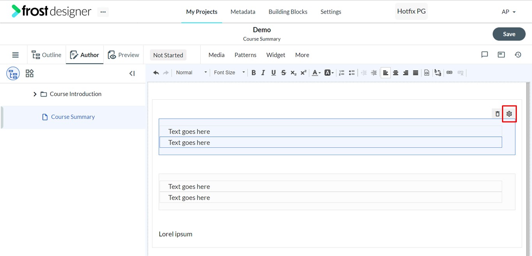Viewport: 532px width, 256px height.
Task: Click the Hotfix PG label
Action: tap(411, 11)
